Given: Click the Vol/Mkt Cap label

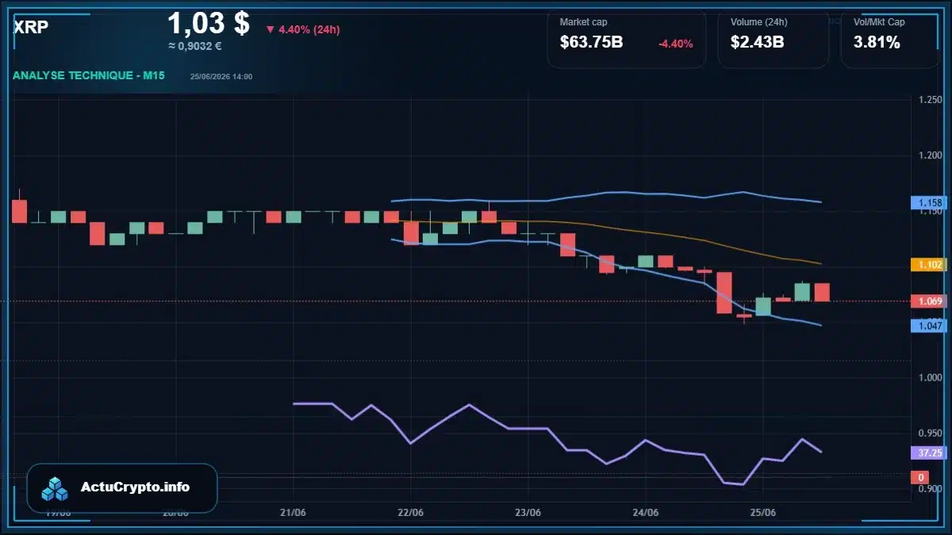Looking at the screenshot, I should (x=879, y=22).
